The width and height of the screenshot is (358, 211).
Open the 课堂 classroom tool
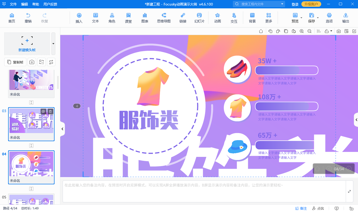click(128, 18)
